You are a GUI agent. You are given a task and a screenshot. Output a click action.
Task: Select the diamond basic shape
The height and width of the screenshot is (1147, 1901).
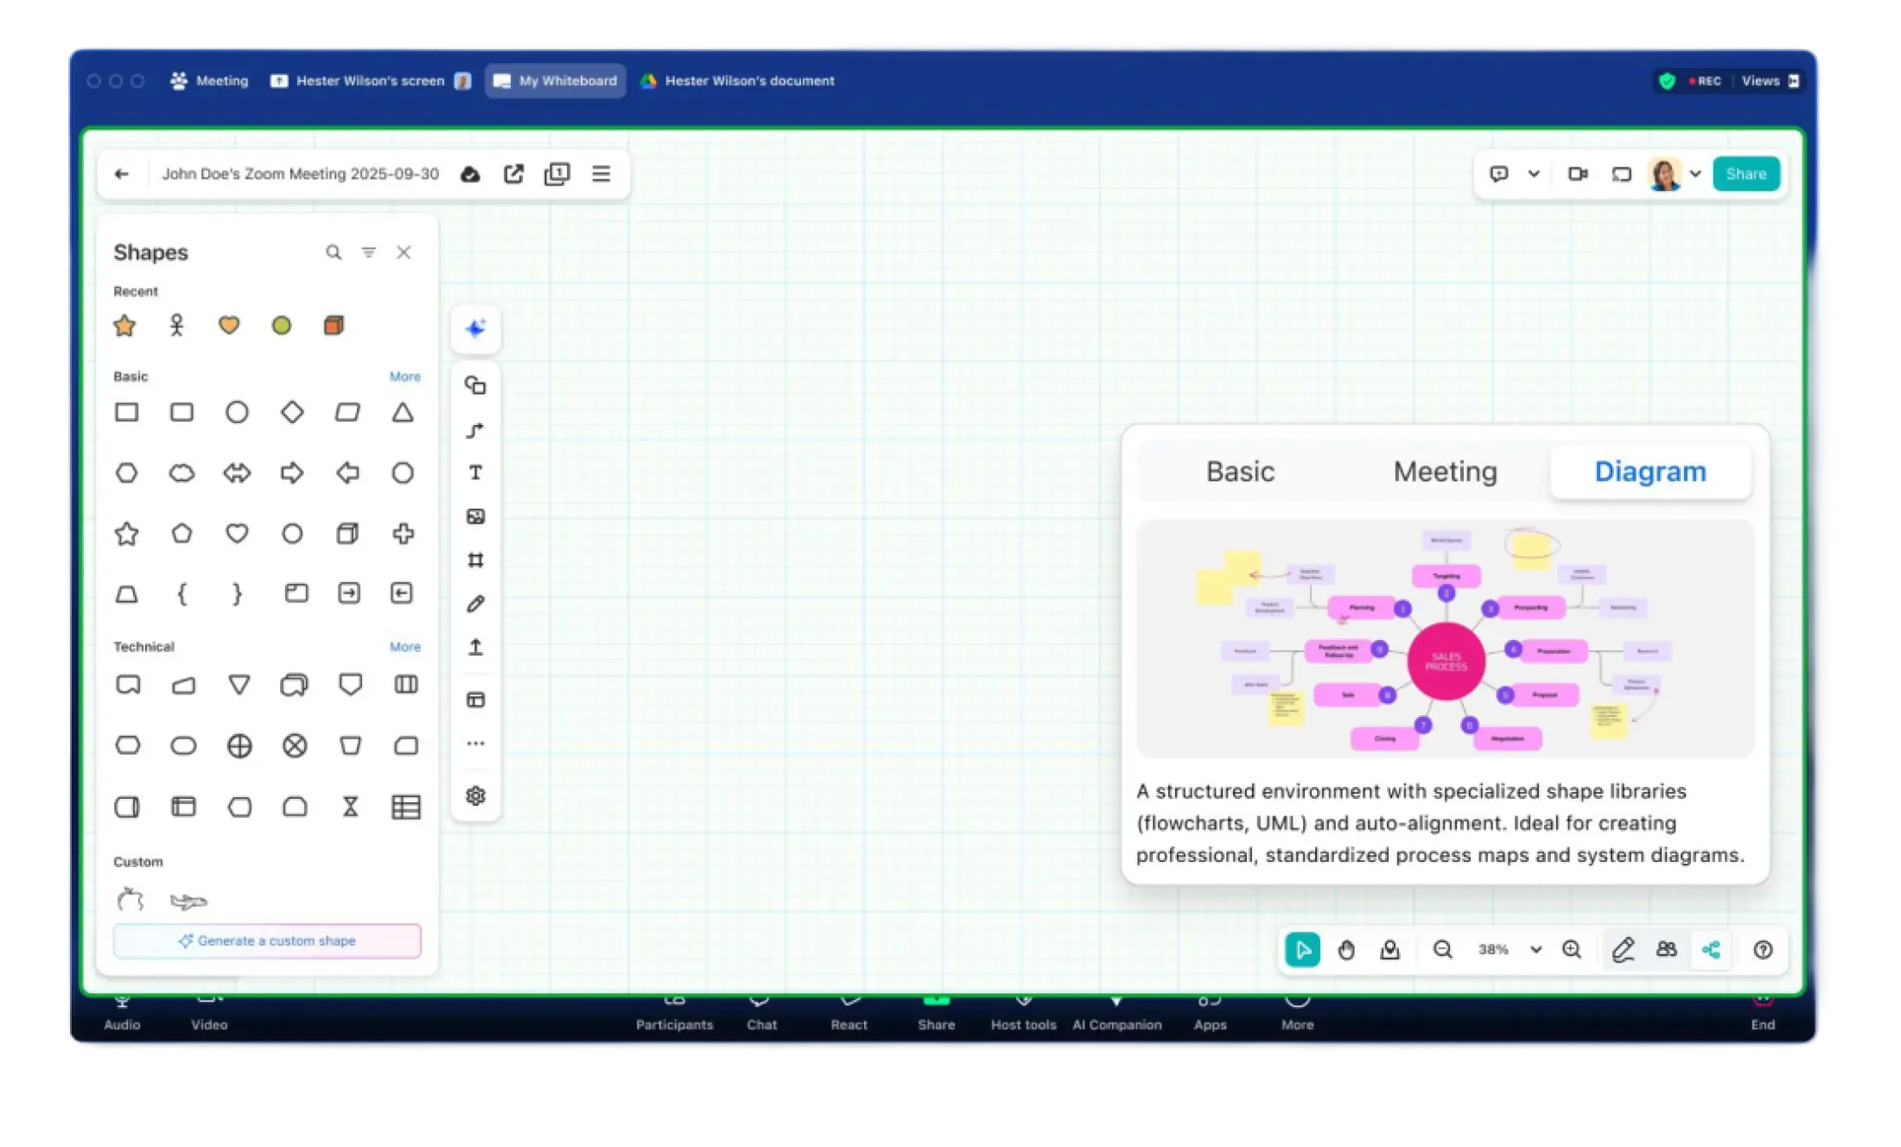(292, 412)
